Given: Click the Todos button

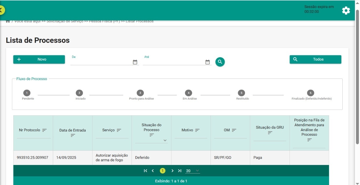Looking at the screenshot, I should [x=315, y=59].
